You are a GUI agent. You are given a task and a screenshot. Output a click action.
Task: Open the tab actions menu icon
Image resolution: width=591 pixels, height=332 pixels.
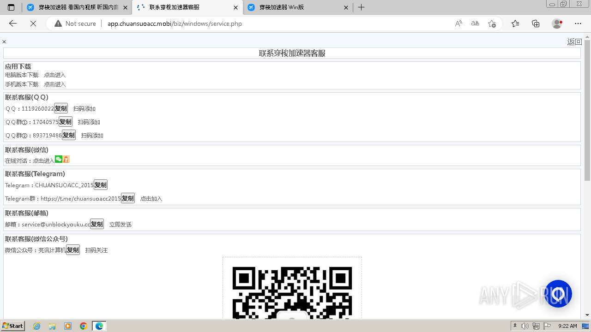click(11, 7)
